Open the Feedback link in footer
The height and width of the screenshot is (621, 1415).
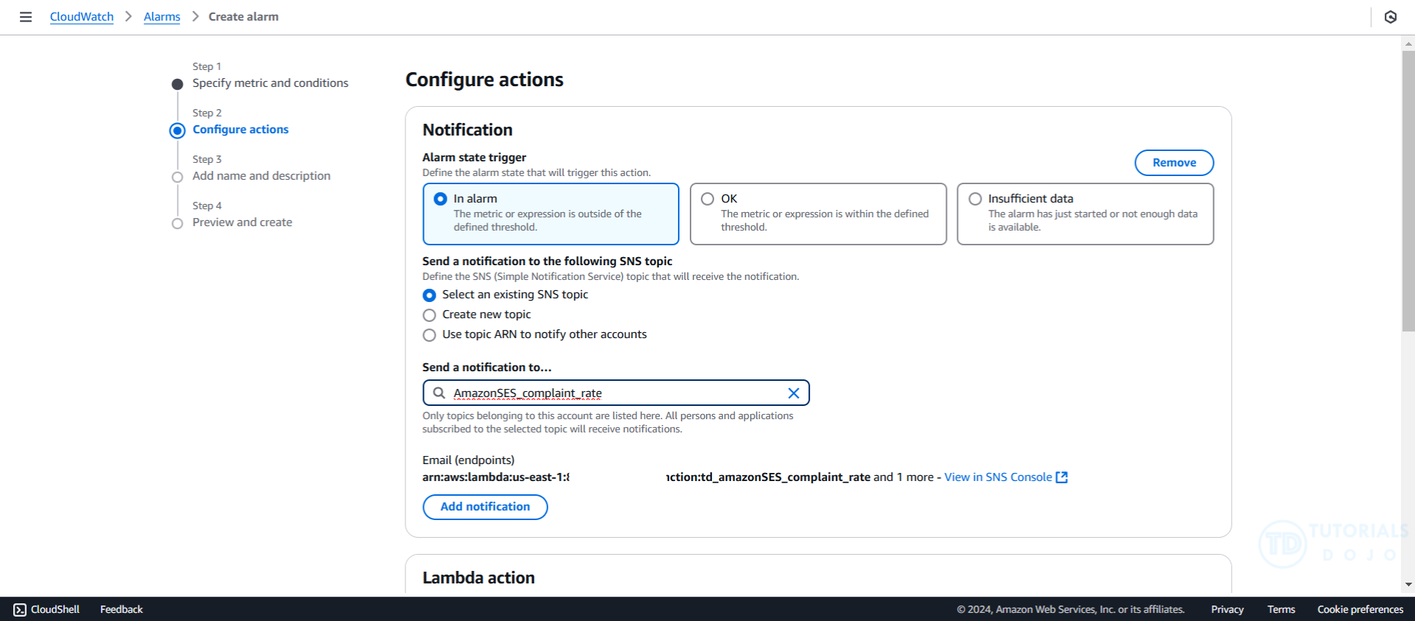pyautogui.click(x=122, y=609)
